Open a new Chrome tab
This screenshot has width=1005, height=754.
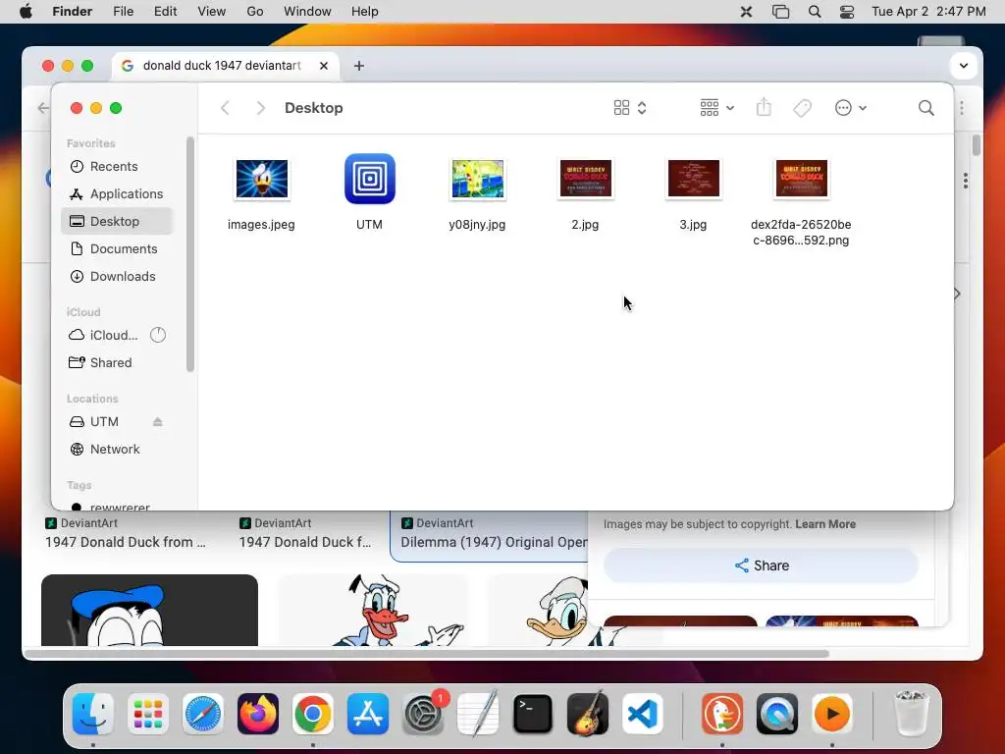click(359, 66)
